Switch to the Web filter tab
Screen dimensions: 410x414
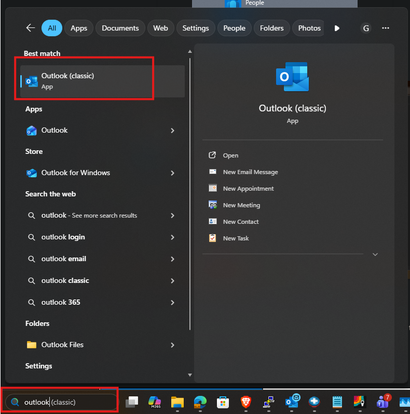click(160, 28)
